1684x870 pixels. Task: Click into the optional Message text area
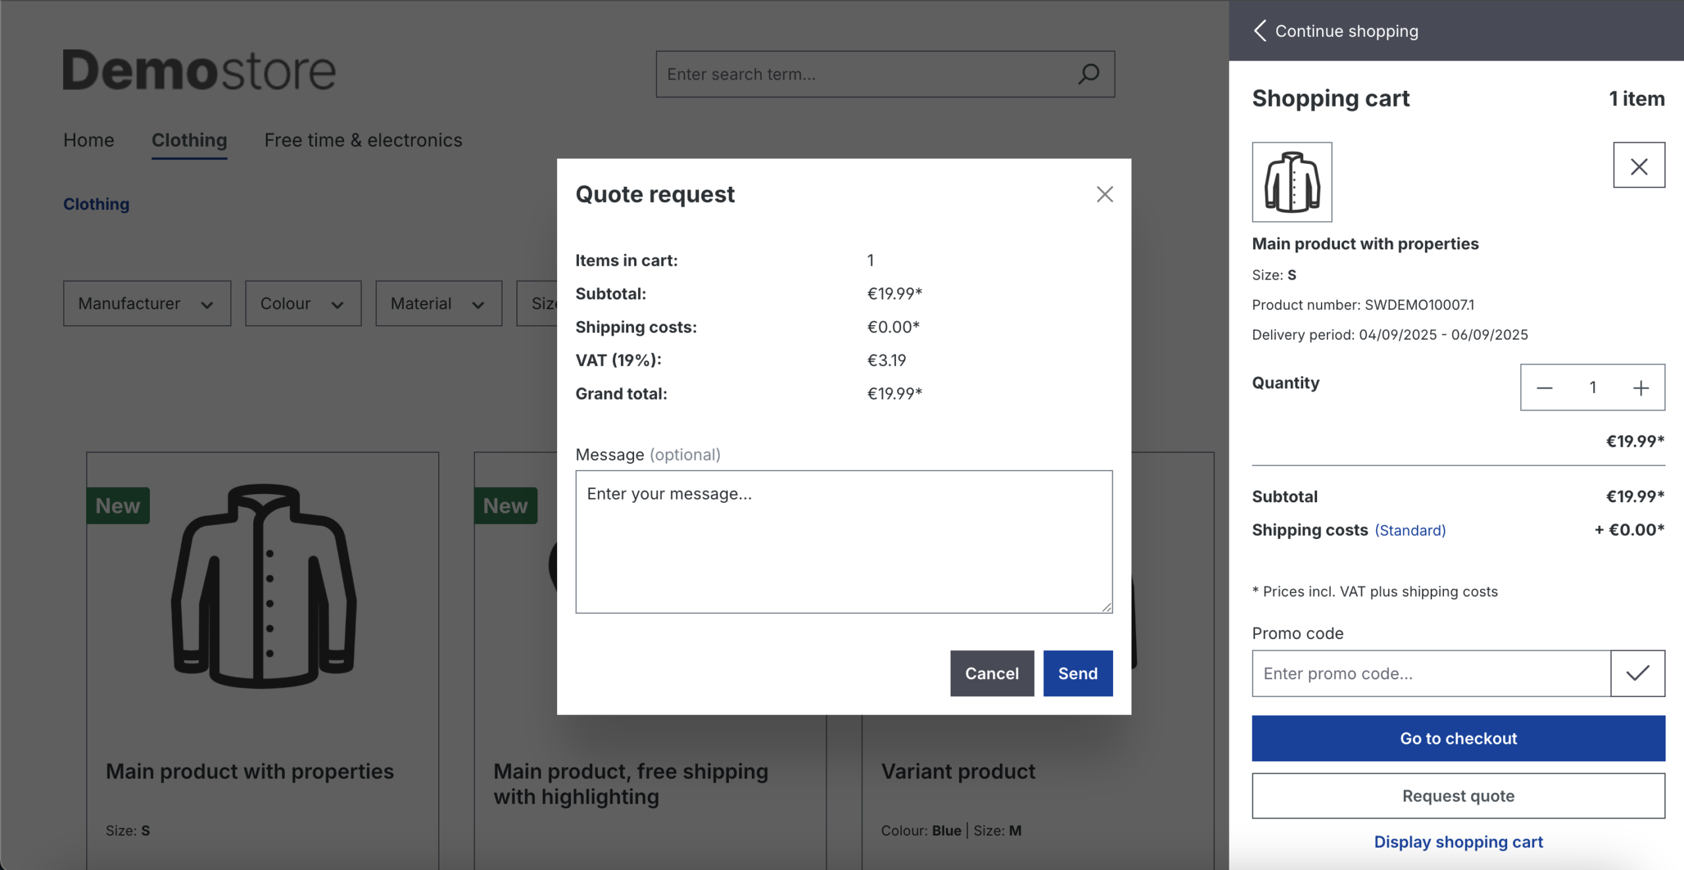coord(843,542)
